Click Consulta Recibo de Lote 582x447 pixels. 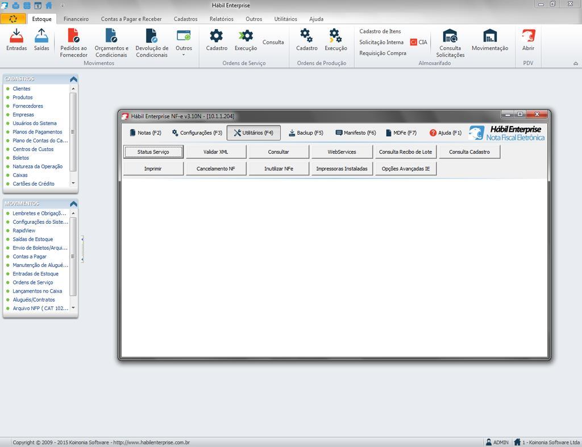406,152
